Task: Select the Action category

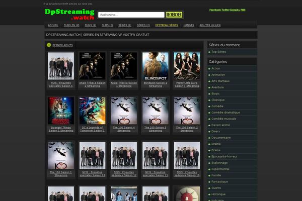Action: (x=216, y=68)
